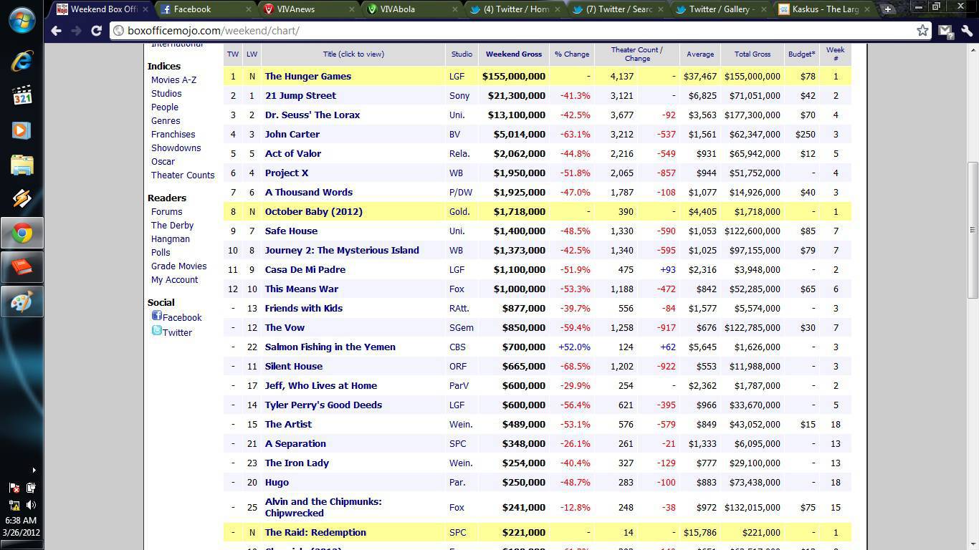The height and width of the screenshot is (550, 979).
Task: Sort table by % Change header
Action: pos(572,54)
